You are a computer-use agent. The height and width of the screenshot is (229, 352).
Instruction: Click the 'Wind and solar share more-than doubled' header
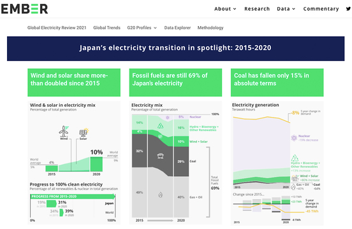(74, 83)
